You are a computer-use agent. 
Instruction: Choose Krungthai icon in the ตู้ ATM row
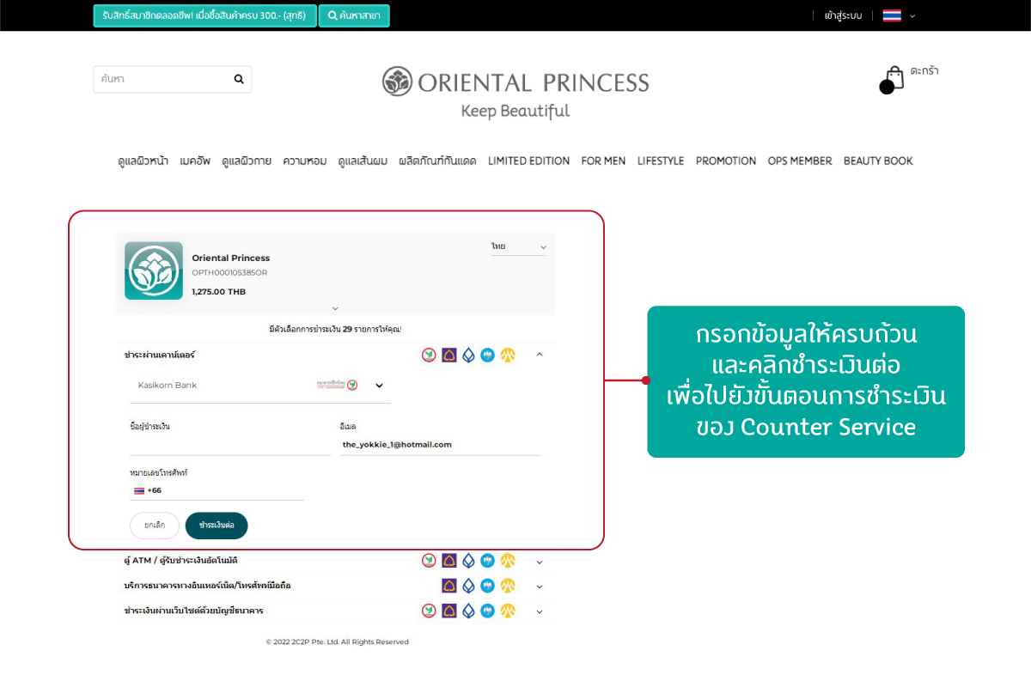(488, 561)
